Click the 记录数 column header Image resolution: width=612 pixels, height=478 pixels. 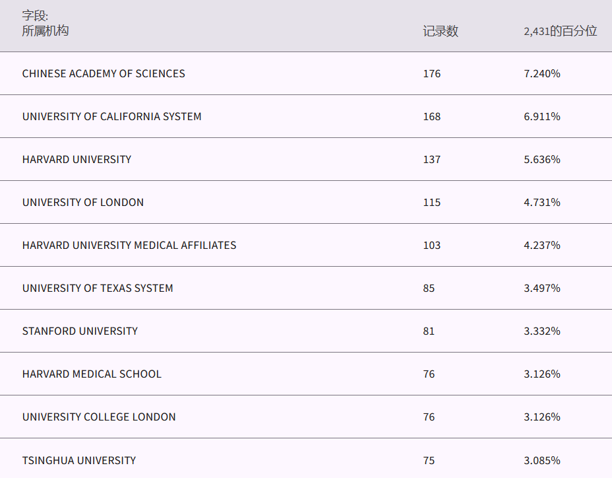tap(441, 31)
